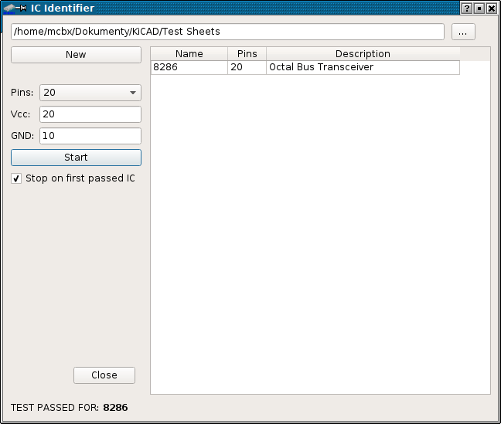Click the Close button at bottom left
Screen dimensions: 501x424
[104, 375]
